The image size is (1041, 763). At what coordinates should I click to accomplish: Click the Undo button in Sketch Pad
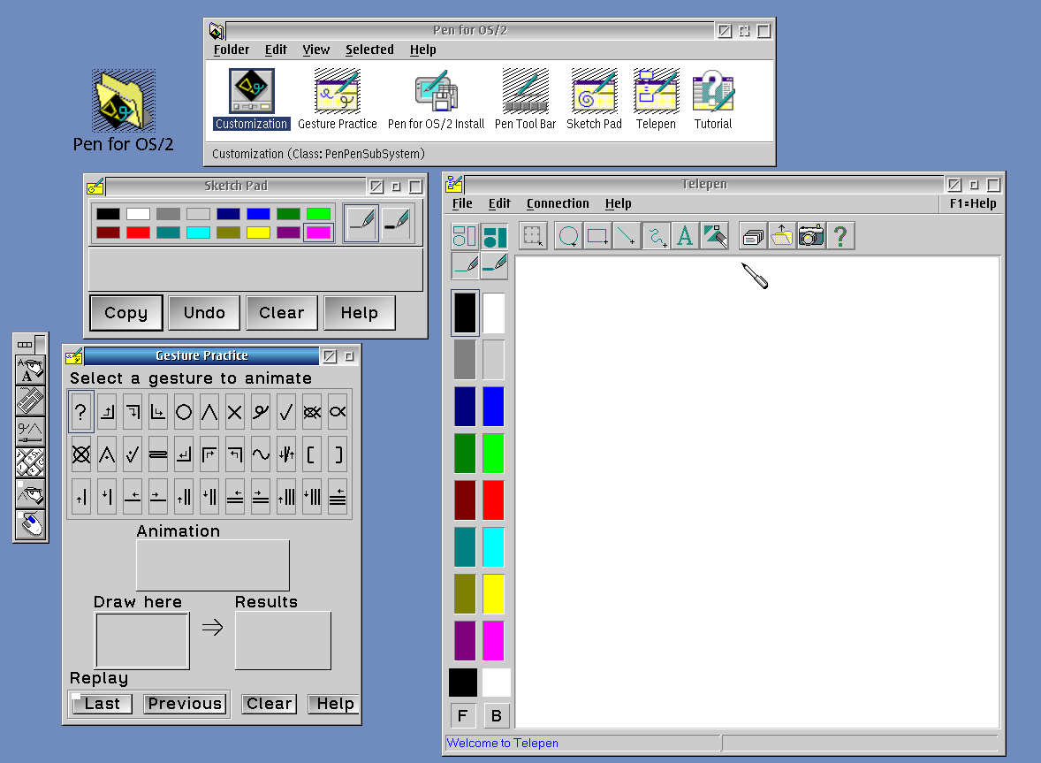(204, 313)
